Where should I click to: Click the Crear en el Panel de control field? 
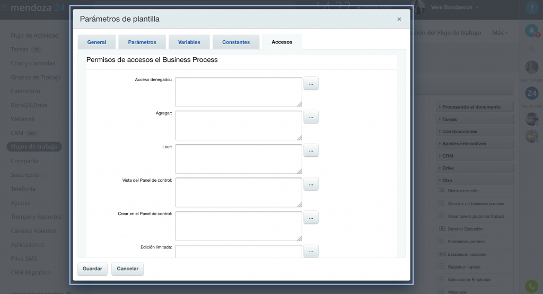click(239, 226)
